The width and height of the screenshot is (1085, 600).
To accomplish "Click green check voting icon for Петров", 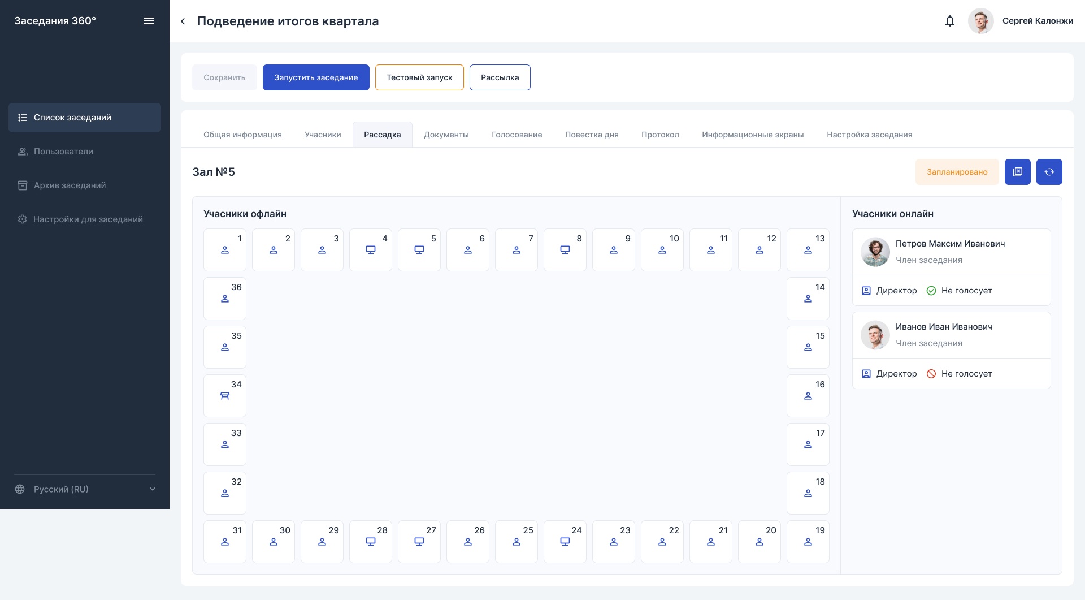I will [931, 291].
